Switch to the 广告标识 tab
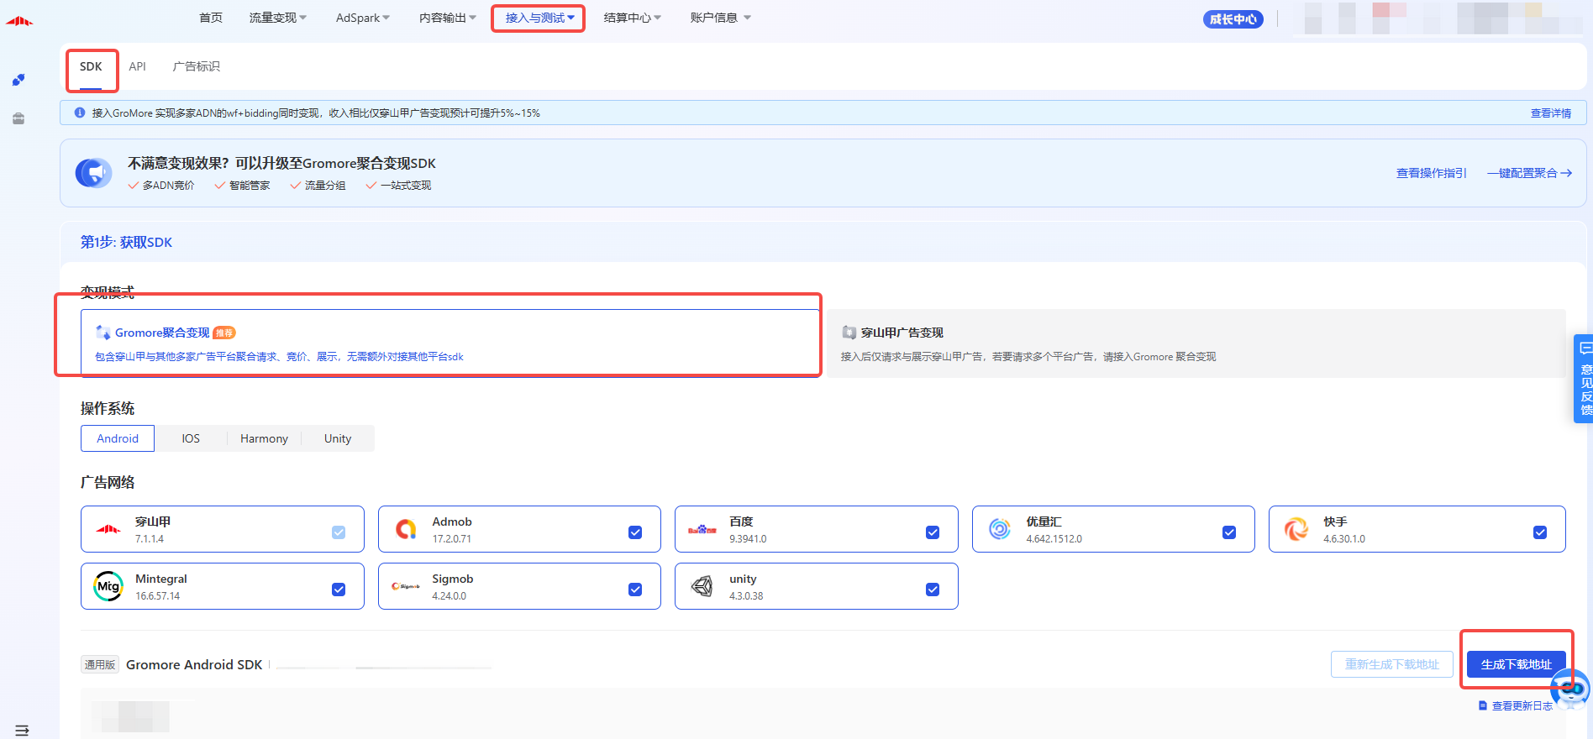This screenshot has height=739, width=1593. (196, 66)
